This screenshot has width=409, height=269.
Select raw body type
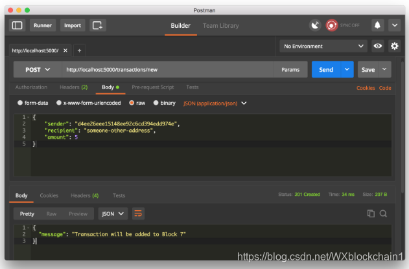[137, 103]
